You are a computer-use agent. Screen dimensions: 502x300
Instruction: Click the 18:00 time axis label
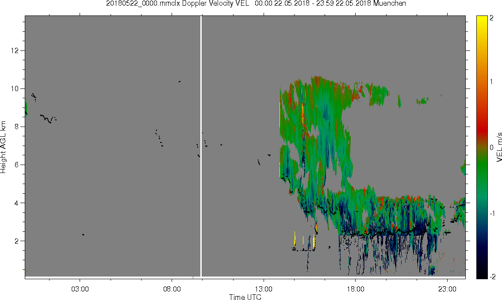(x=356, y=289)
